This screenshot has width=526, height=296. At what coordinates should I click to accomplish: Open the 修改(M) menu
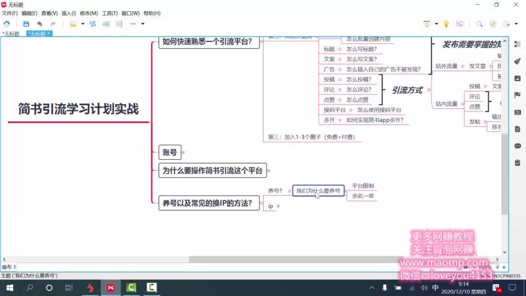[89, 13]
